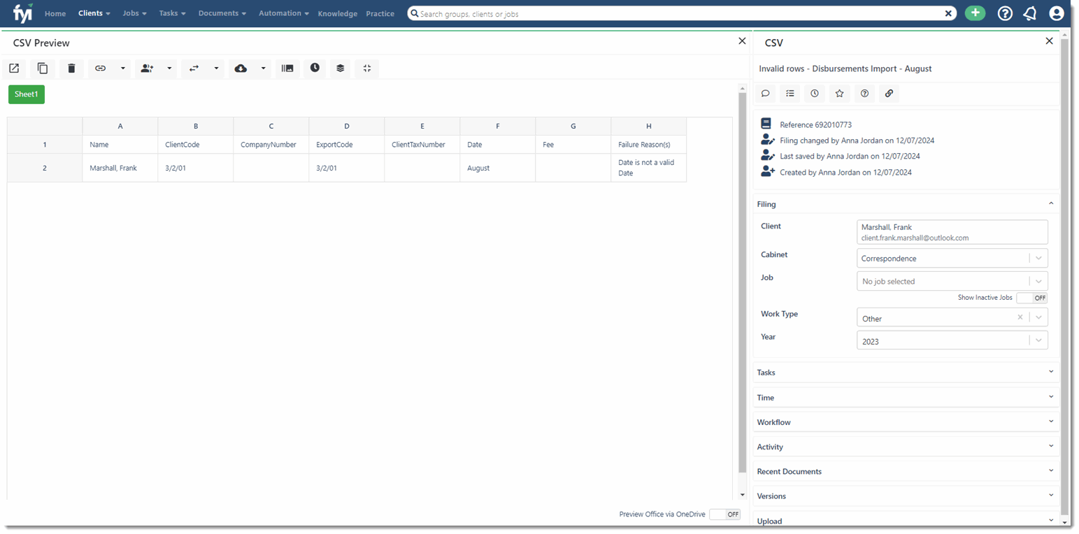Click the chain link icon in CSV Preview toolbar
Image resolution: width=1079 pixels, height=534 pixels.
tap(101, 68)
